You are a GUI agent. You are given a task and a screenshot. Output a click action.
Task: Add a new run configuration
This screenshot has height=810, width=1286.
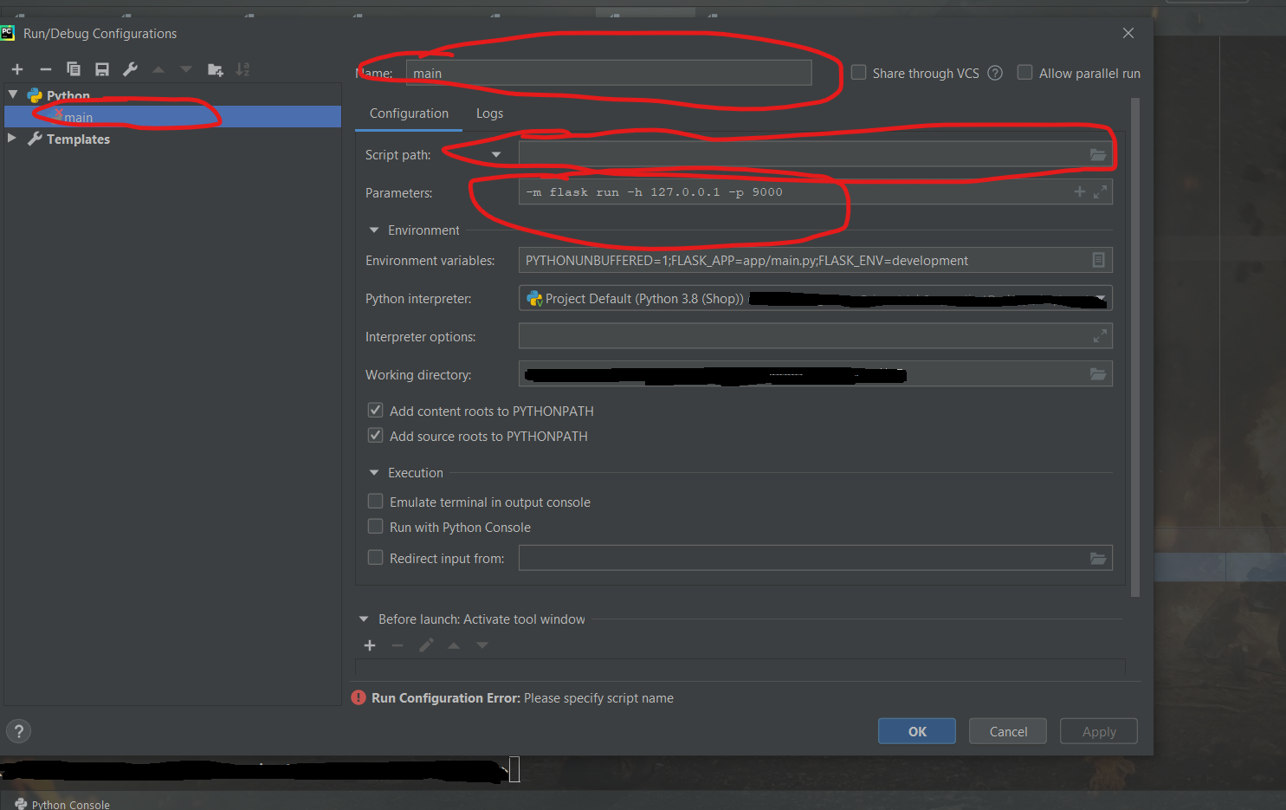click(x=17, y=69)
